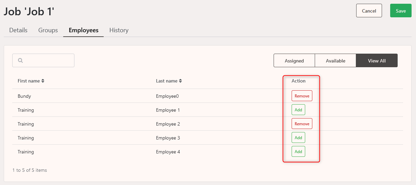
Task: Click the search magnifier icon
Action: [x=20, y=60]
